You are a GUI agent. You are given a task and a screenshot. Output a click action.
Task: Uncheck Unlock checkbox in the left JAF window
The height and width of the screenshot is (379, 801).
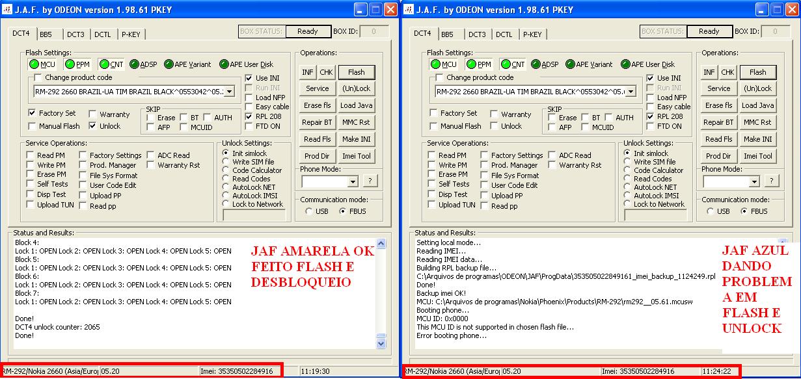pos(92,126)
